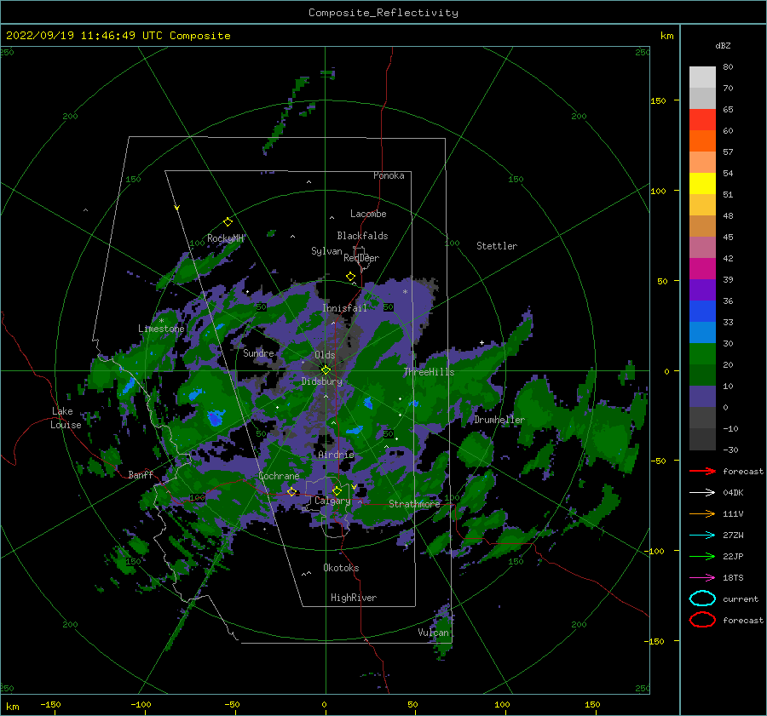Click the orange 111V arrow legend icon
This screenshot has width=767, height=716.
[x=702, y=513]
